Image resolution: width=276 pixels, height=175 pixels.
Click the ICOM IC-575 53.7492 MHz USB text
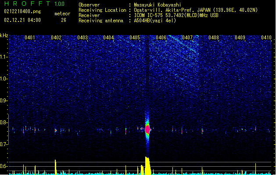click(x=176, y=15)
